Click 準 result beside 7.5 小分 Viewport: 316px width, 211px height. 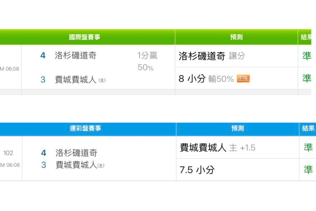click(x=308, y=170)
